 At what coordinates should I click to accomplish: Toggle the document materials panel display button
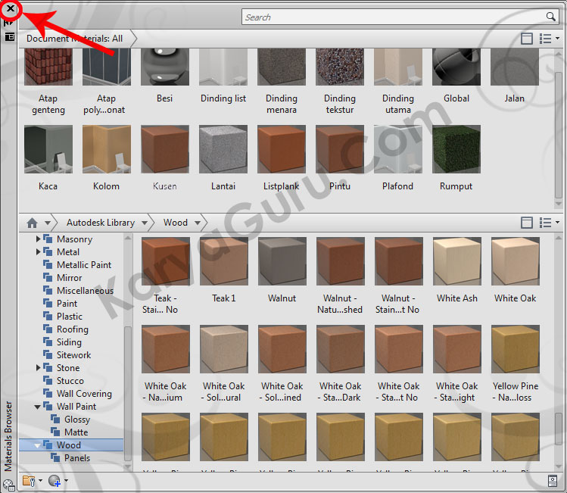527,39
